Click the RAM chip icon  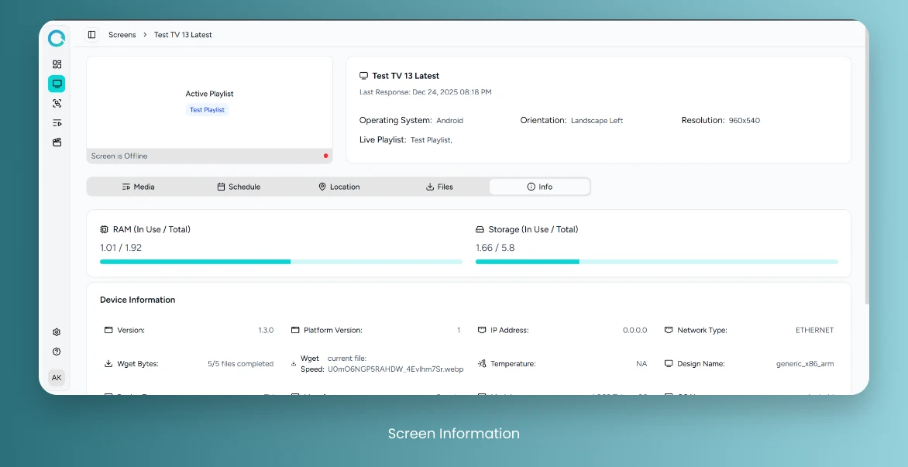click(x=105, y=229)
